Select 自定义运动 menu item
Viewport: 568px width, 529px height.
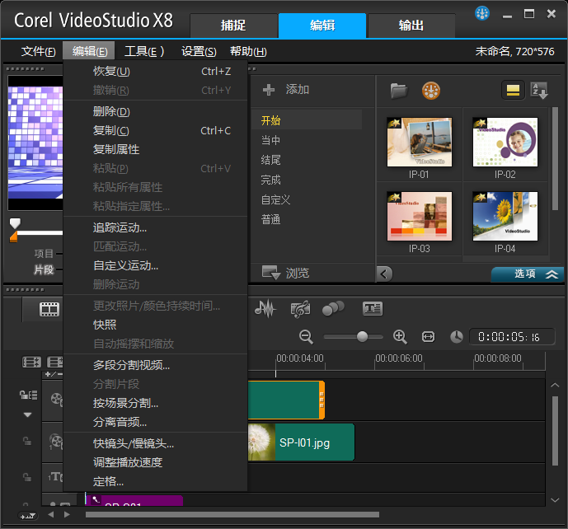click(156, 265)
